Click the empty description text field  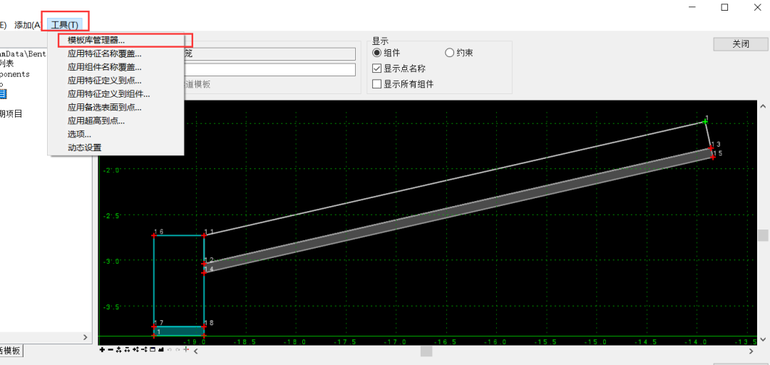tap(269, 69)
